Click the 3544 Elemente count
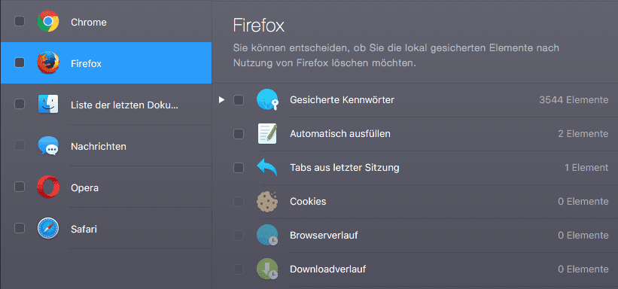 pyautogui.click(x=574, y=100)
